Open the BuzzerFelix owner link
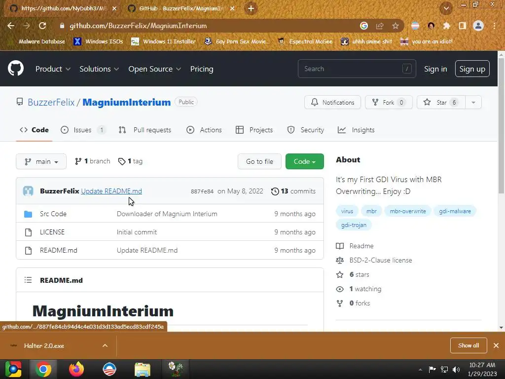Image resolution: width=505 pixels, height=379 pixels. coord(51,102)
